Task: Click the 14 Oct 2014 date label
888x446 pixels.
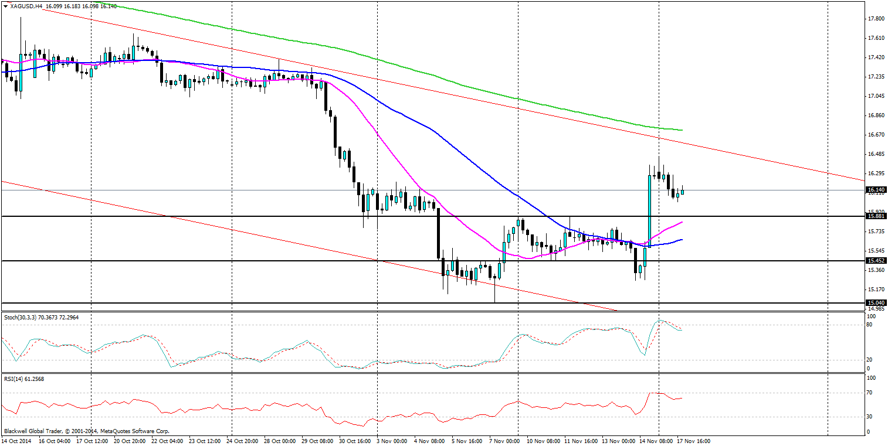Action: (x=15, y=441)
